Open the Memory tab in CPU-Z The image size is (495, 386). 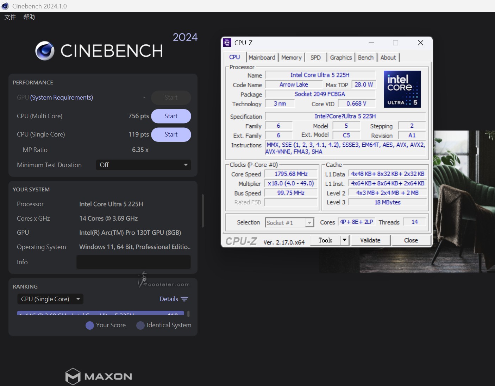[x=291, y=58]
